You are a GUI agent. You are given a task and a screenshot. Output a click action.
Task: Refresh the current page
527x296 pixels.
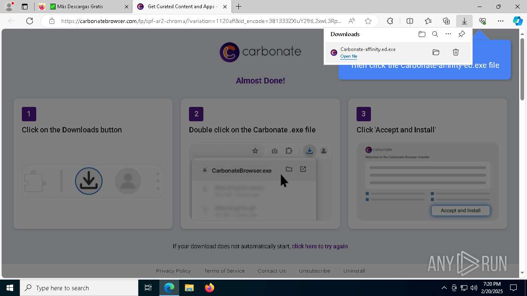coord(30,21)
